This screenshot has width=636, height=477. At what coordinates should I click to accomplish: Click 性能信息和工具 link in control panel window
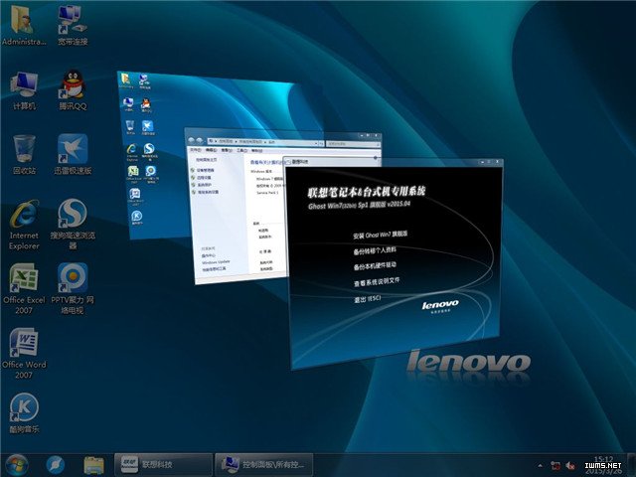pyautogui.click(x=215, y=269)
